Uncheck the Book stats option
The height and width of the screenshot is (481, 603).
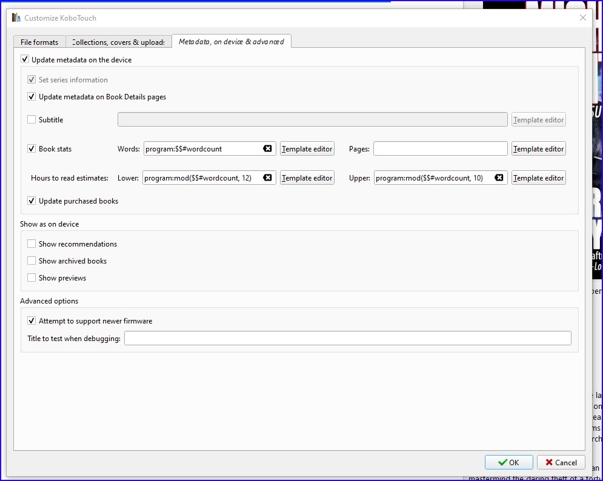pos(32,149)
